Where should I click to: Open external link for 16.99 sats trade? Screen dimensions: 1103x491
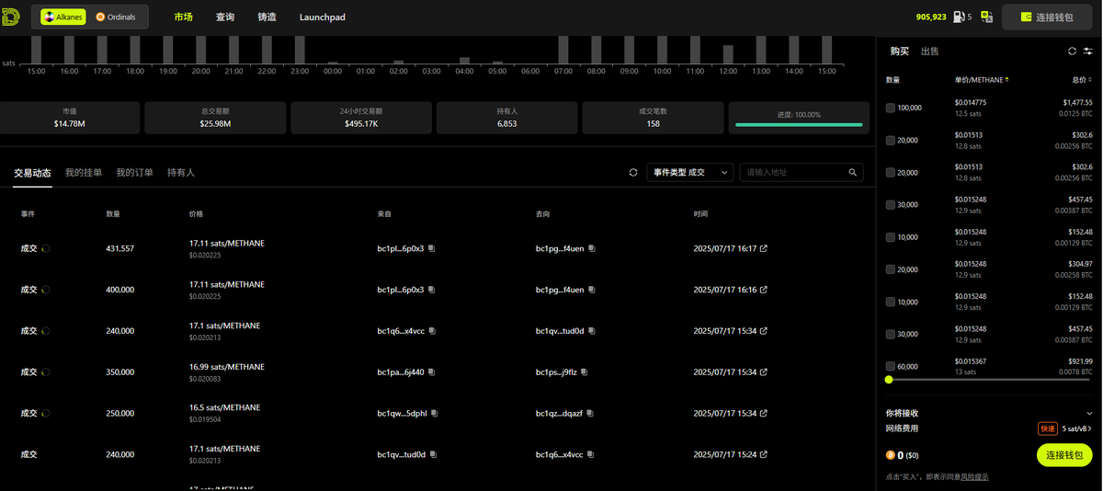click(x=763, y=372)
